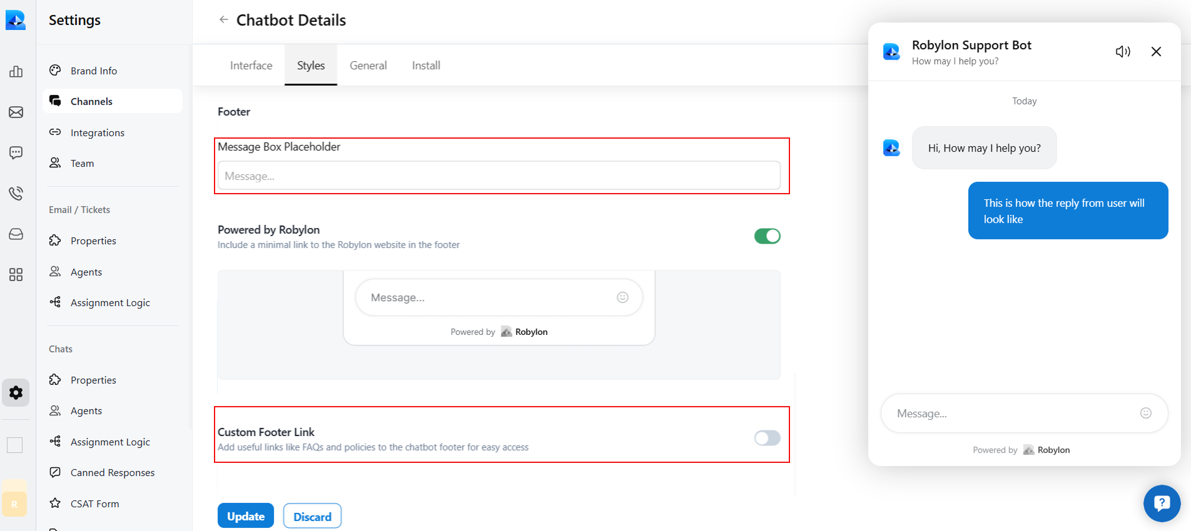Click the blue user reply bubble
This screenshot has width=1191, height=531.
coord(1068,211)
